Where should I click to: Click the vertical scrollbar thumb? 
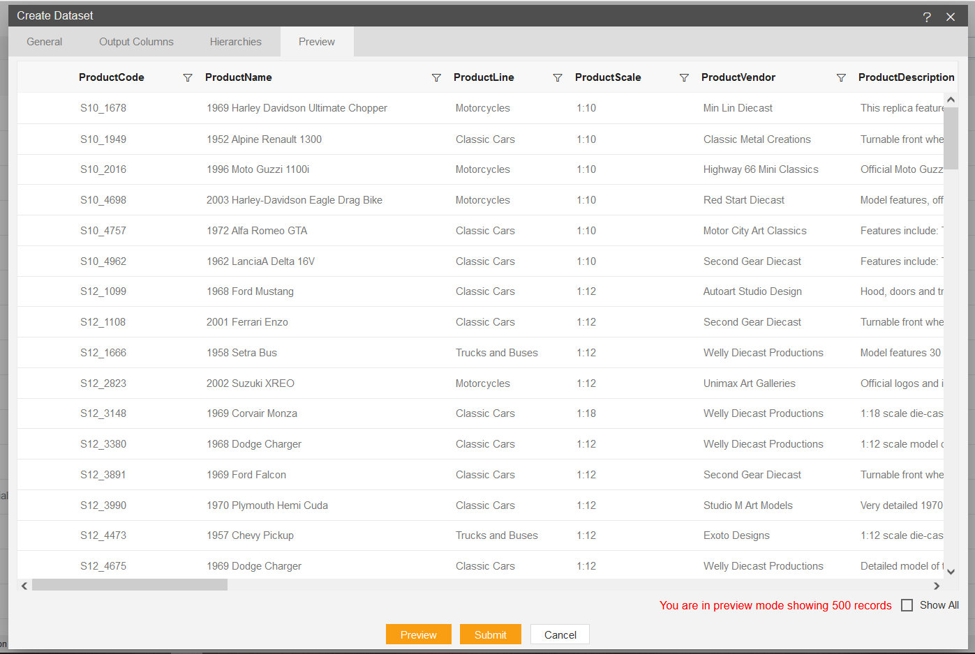point(951,138)
